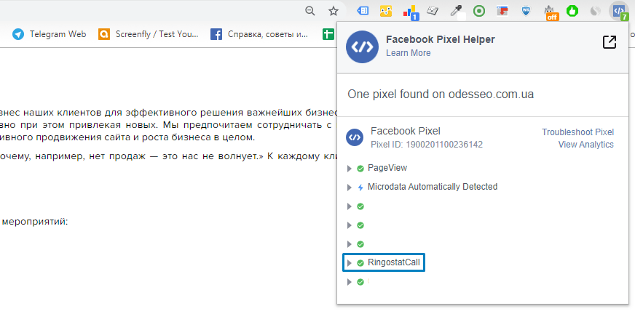Expand the third unnamed event row
Viewport: 635px width, 314px height.
tap(350, 244)
